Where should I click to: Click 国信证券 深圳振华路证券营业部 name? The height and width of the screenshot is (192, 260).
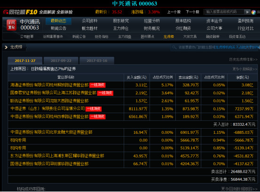pos(49,164)
